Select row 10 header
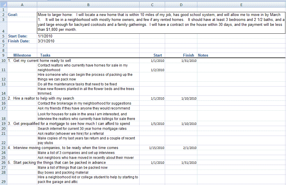The width and height of the screenshot is (286, 185). 3,60
